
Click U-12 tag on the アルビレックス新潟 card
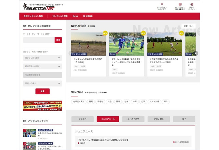click(x=115, y=69)
